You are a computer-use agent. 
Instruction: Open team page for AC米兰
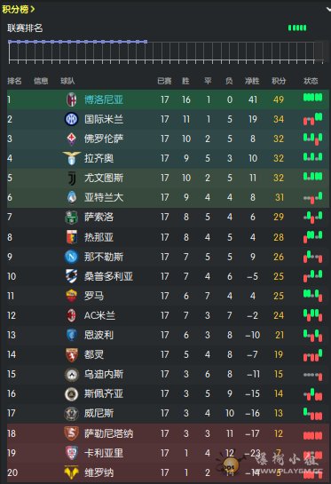click(x=99, y=315)
